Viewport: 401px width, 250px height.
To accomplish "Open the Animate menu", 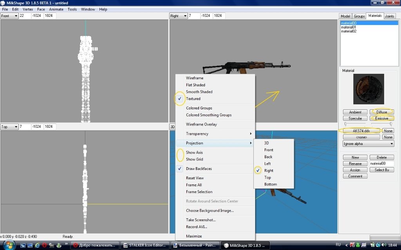I will [x=56, y=9].
